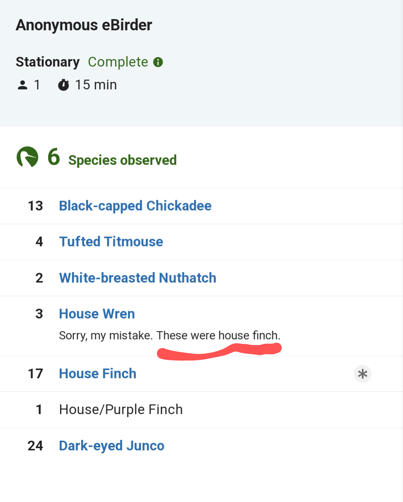The width and height of the screenshot is (403, 502).
Task: Open the Tufted Titmouse species link
Action: tap(111, 242)
